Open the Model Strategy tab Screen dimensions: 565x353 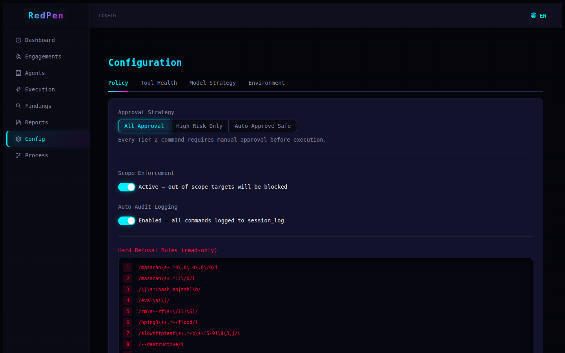(213, 83)
